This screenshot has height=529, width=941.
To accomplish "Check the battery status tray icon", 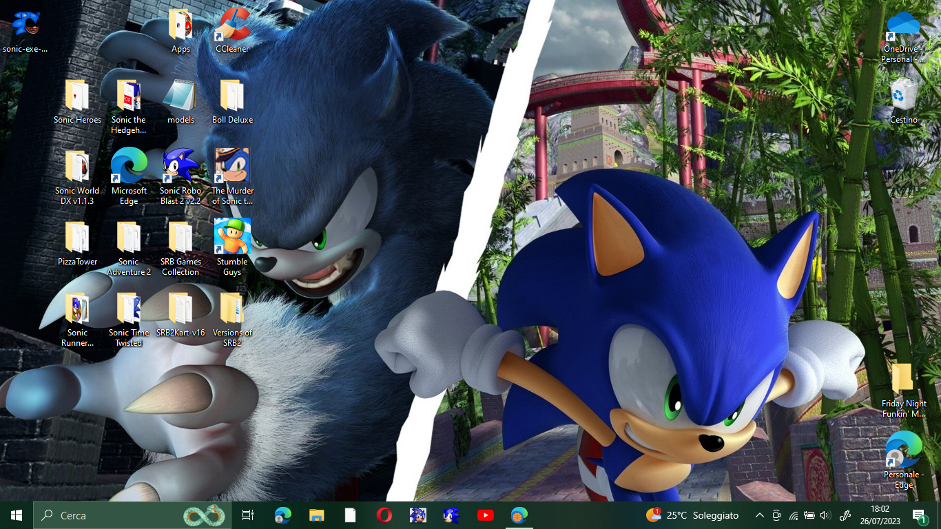I will click(809, 515).
